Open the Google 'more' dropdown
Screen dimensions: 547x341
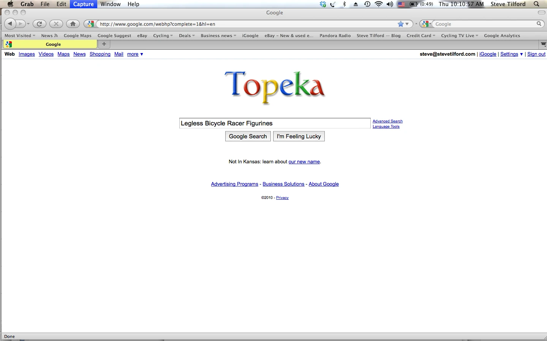(135, 54)
